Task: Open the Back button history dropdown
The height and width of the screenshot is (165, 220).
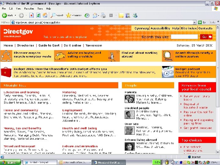Action: [15, 15]
